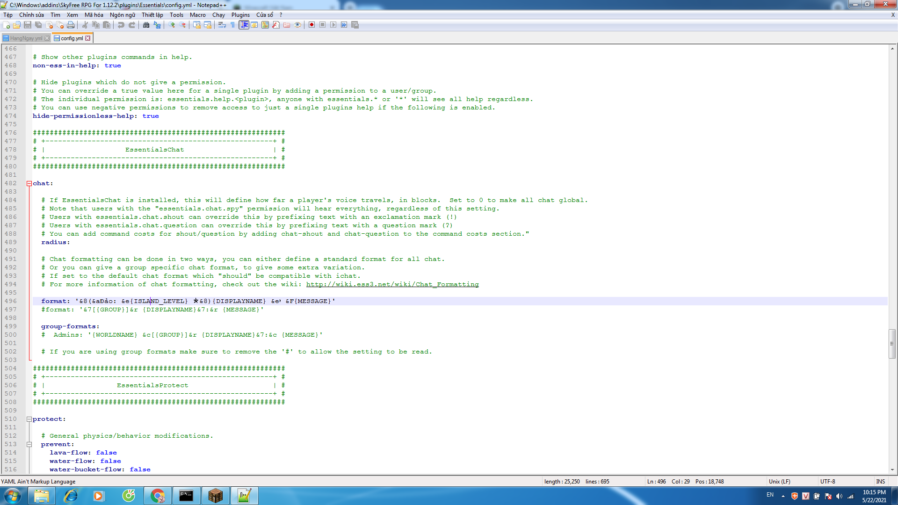The width and height of the screenshot is (898, 505).
Task: Collapse the prevent: block fold marker
Action: [29, 444]
